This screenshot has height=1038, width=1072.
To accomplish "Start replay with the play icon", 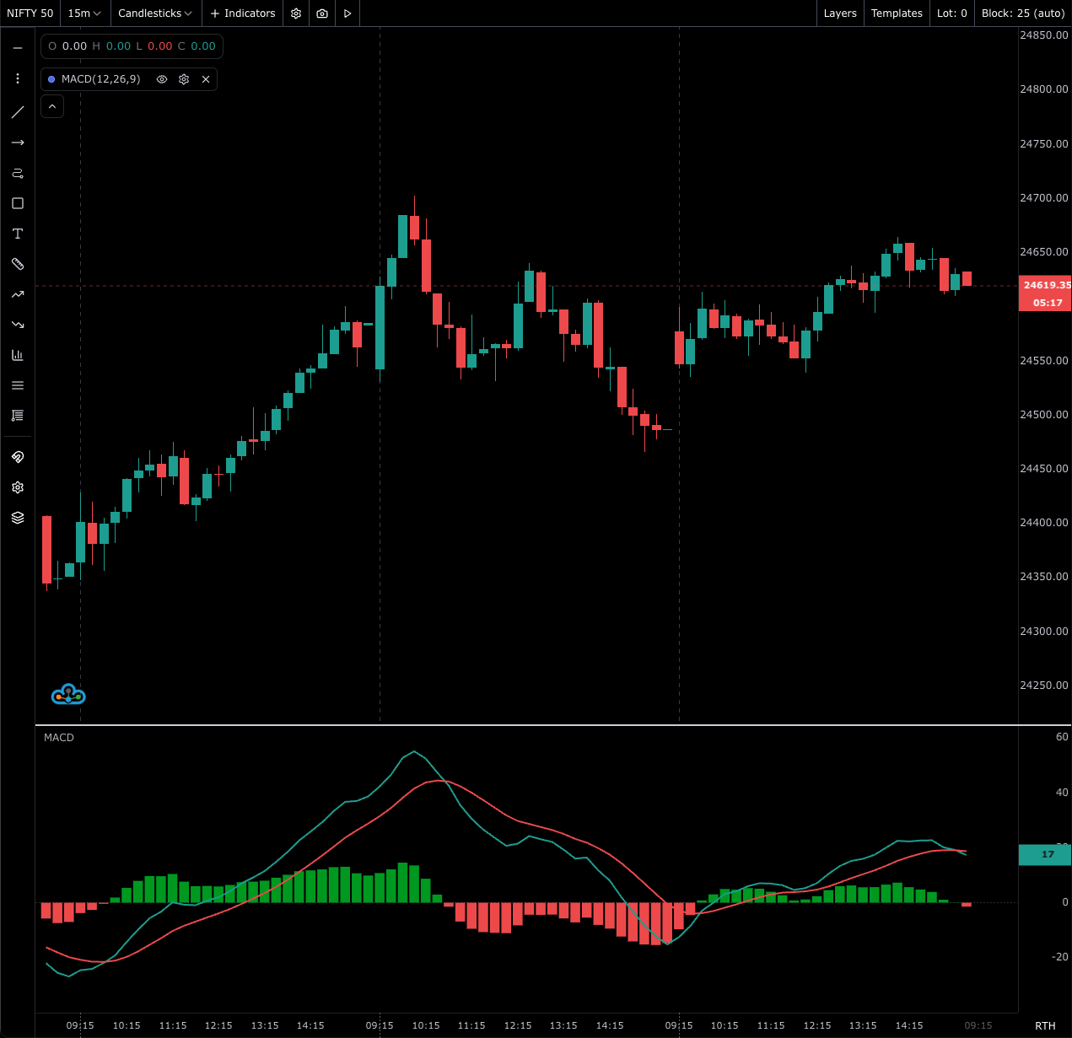I will (x=347, y=13).
